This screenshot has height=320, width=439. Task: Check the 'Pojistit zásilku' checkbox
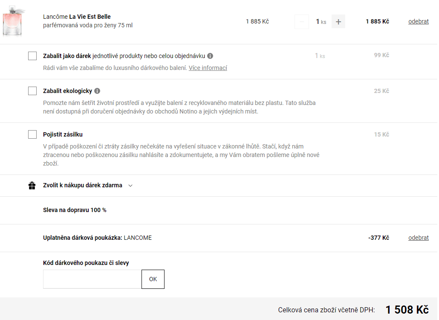coord(32,134)
